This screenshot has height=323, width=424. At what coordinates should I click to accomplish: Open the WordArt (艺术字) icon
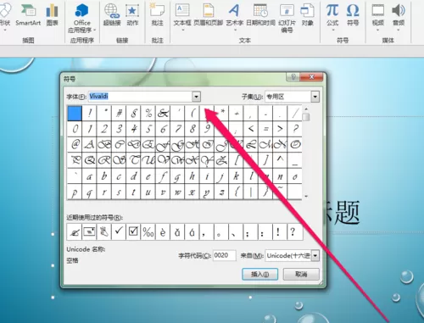point(234,10)
